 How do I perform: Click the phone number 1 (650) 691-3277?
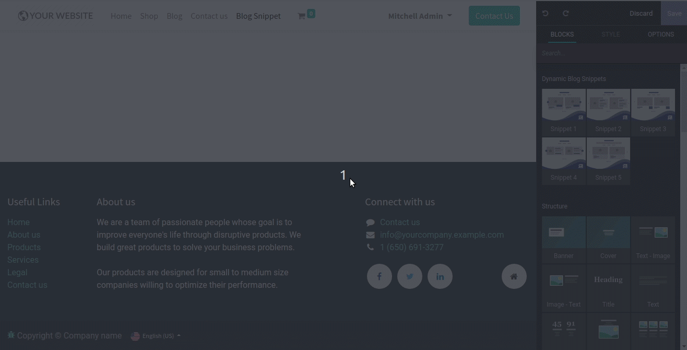(412, 247)
